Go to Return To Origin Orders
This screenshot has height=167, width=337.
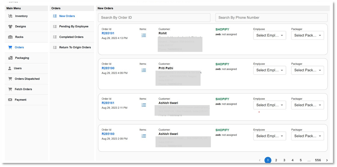[75, 47]
